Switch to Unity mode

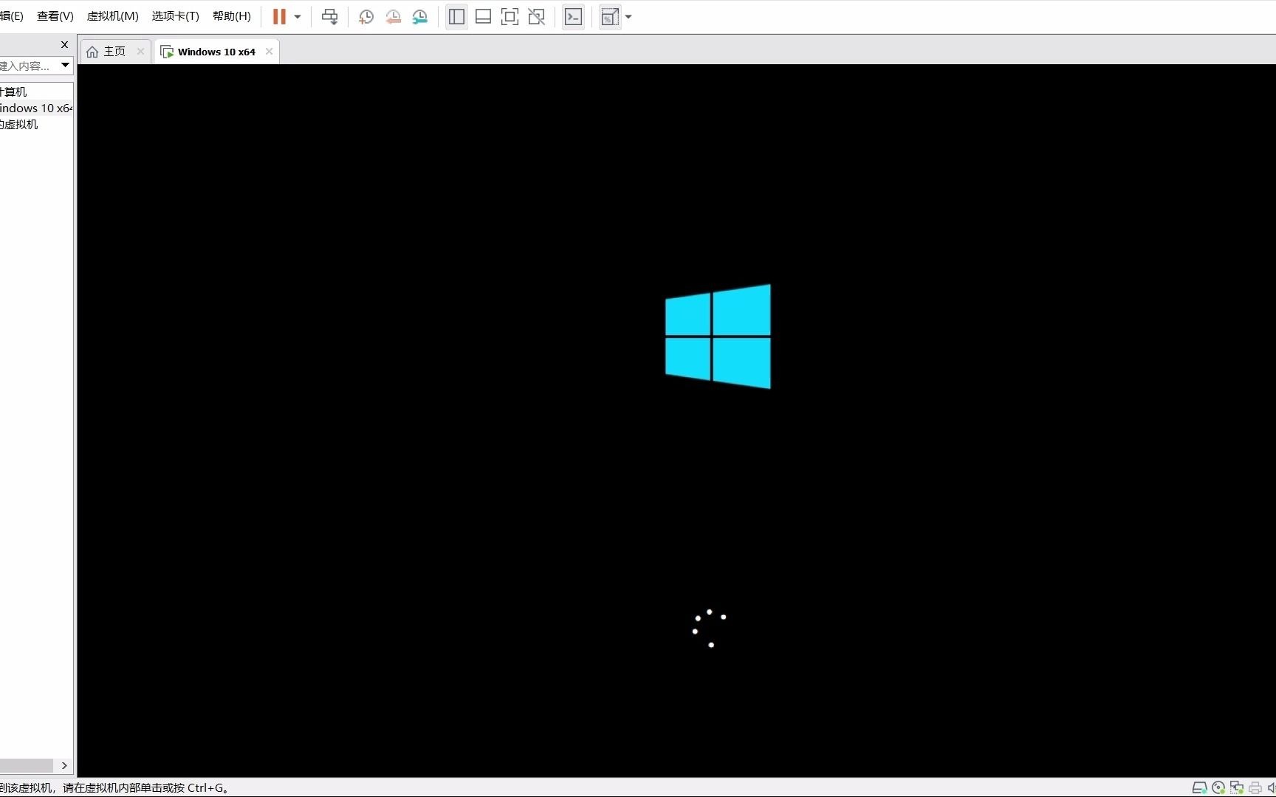(537, 16)
